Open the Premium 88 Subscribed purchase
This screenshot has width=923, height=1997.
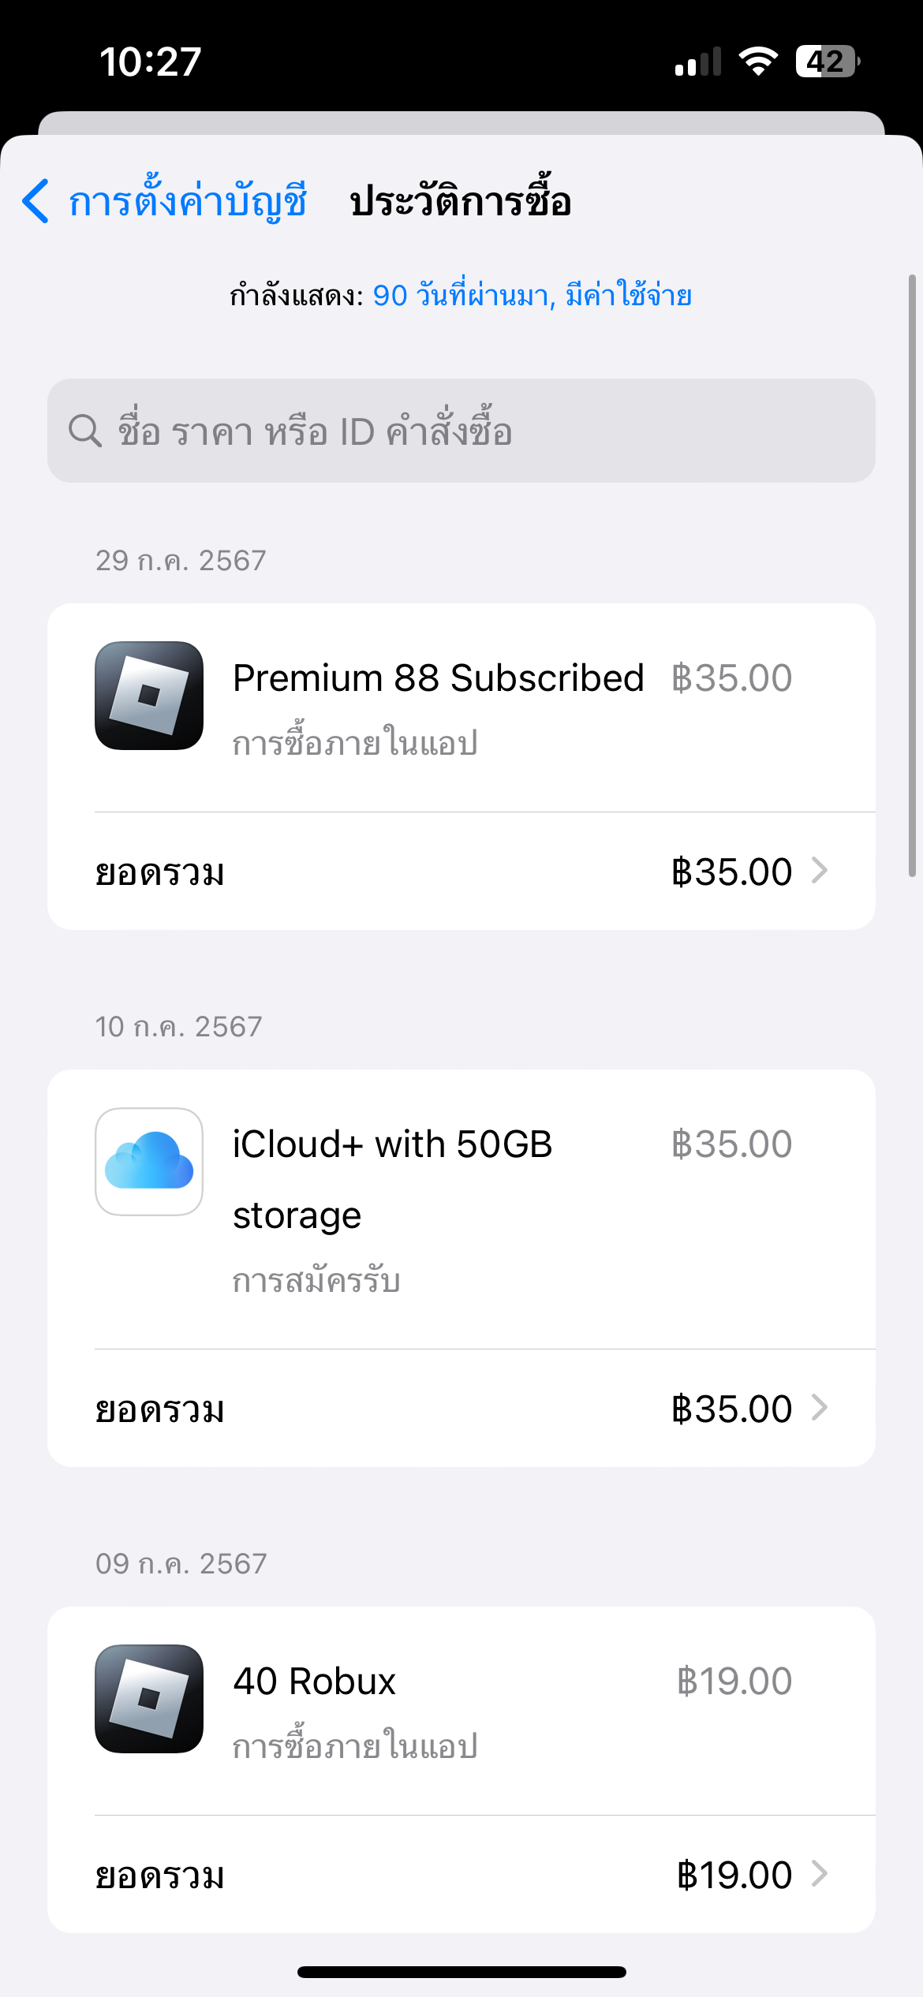click(x=438, y=678)
